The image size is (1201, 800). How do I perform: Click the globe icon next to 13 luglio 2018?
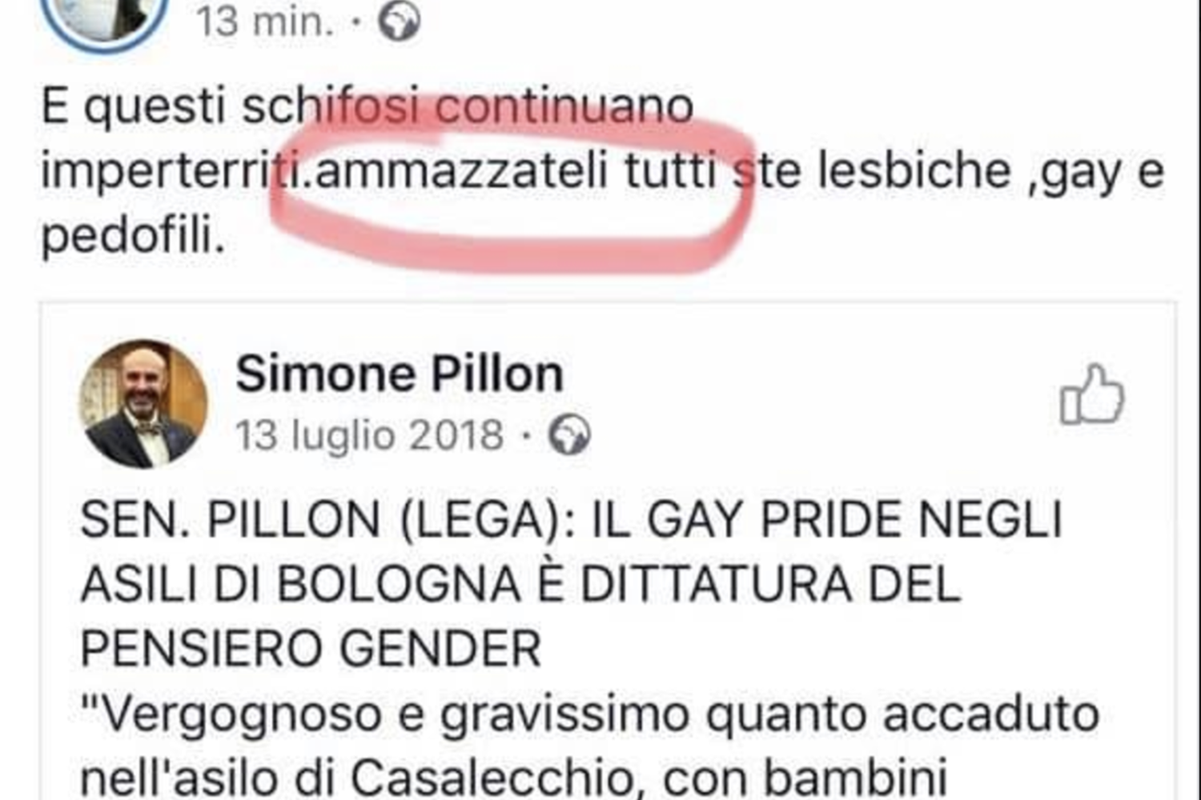(x=569, y=435)
